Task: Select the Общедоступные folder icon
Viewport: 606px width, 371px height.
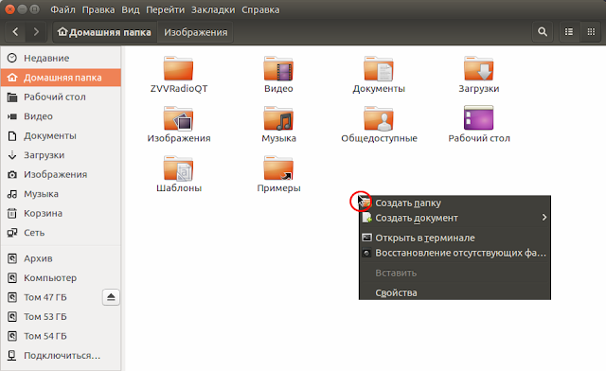Action: coord(379,118)
